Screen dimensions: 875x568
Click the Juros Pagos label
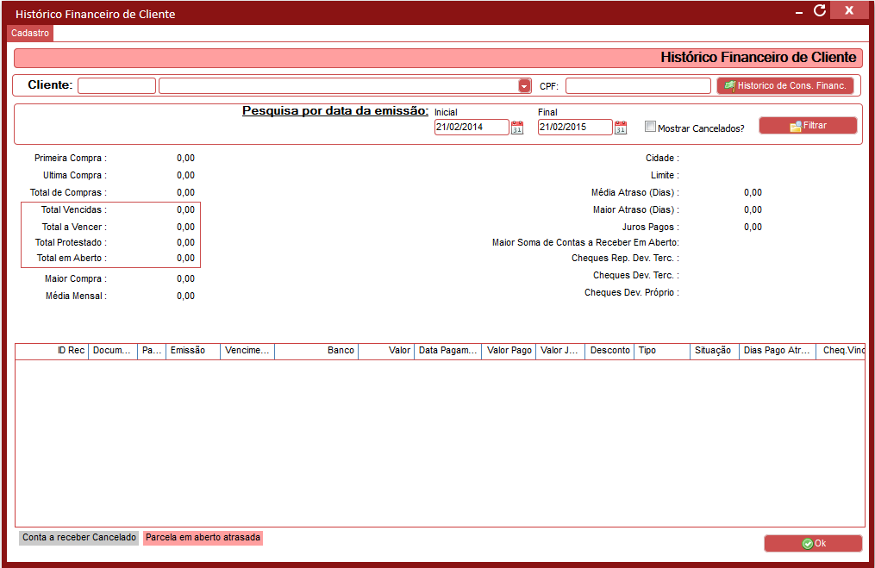[651, 227]
